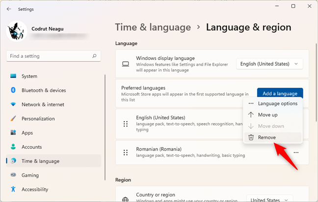Click the Network wifi icon in sidebar

13,104
